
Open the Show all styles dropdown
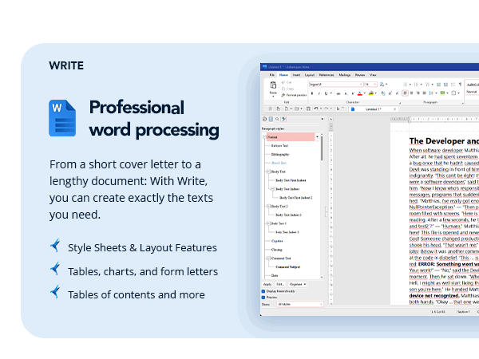[300, 305]
